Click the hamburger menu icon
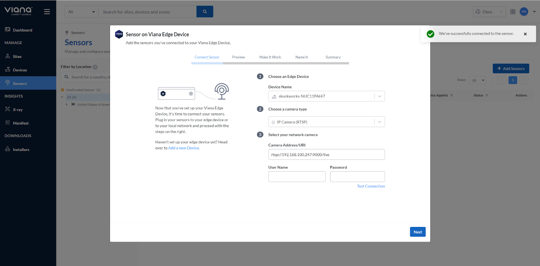 coord(47,12)
